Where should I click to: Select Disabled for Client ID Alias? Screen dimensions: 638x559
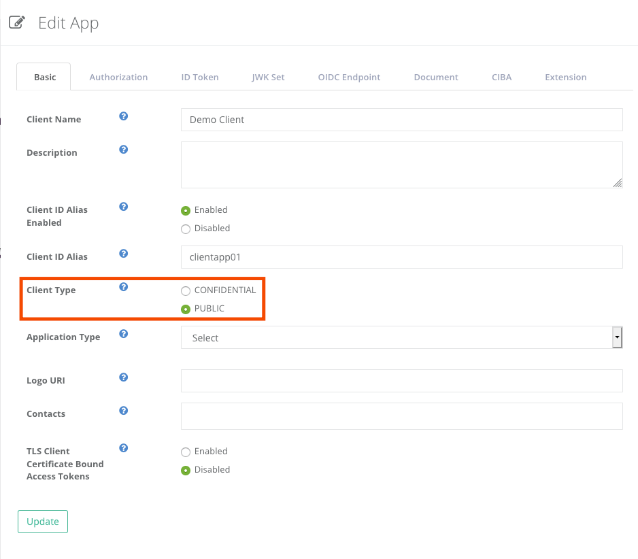coord(186,229)
